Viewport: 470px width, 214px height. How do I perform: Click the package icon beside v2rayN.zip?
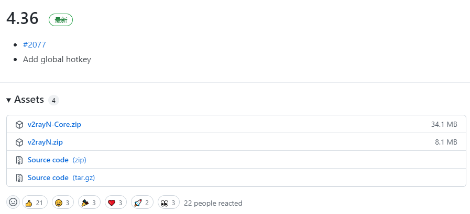pos(19,142)
